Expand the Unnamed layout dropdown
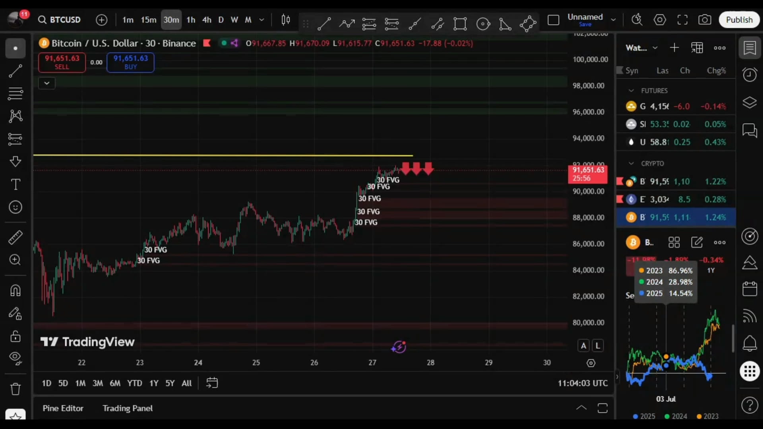The height and width of the screenshot is (429, 763). point(613,20)
